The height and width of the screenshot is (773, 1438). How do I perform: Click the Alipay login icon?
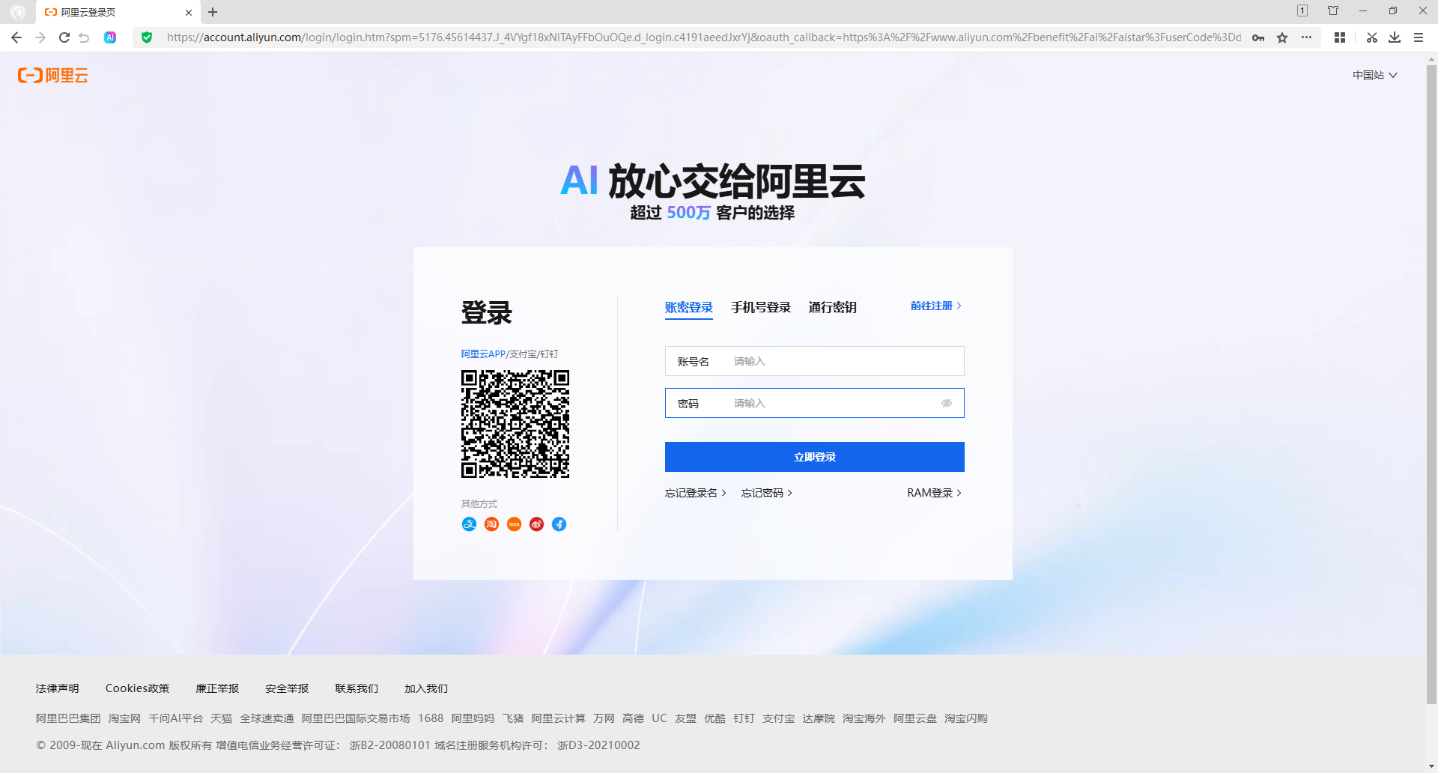[469, 524]
